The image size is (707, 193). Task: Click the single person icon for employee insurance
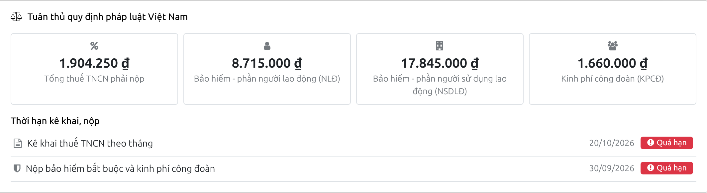pos(267,46)
